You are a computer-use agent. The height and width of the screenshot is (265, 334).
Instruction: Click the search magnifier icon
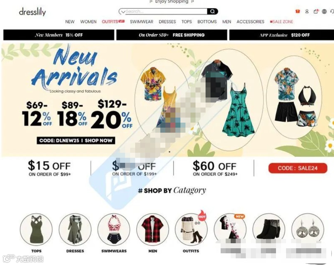[212, 11]
